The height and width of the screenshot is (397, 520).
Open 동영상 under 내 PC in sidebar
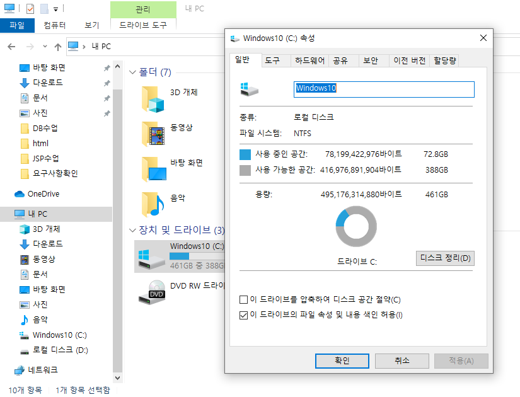(44, 260)
